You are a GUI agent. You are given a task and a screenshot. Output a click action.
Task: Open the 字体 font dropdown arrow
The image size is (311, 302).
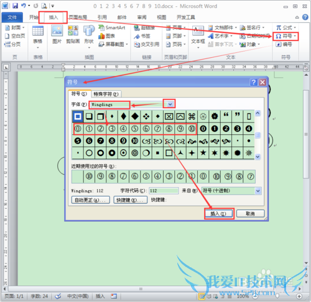coord(170,104)
